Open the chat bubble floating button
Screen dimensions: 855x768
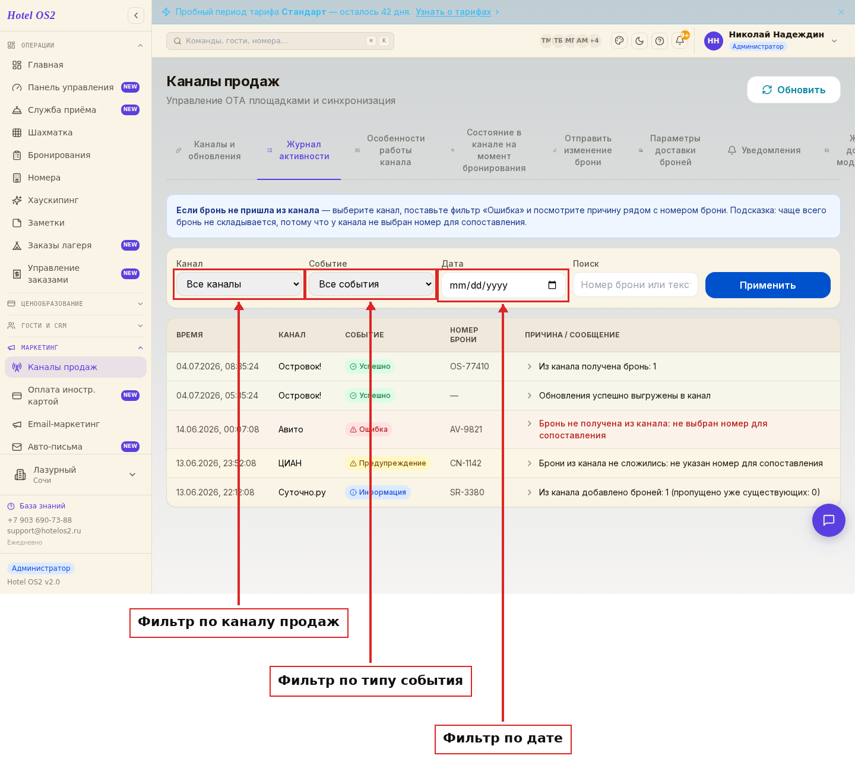829,520
